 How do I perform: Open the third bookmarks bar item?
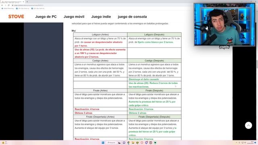(x=38, y=8)
